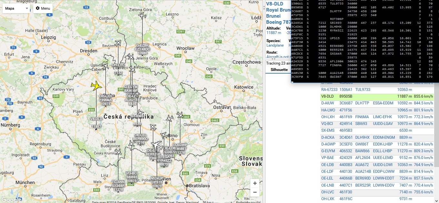Image resolution: width=439 pixels, height=203 pixels.
Task: Select OH-LVC in the aircraft list
Action: click(x=377, y=192)
